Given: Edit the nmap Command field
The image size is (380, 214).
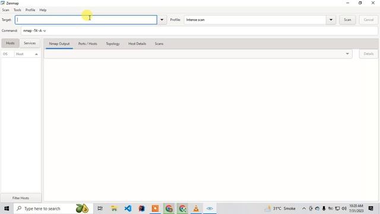Looking at the screenshot, I should pos(199,30).
